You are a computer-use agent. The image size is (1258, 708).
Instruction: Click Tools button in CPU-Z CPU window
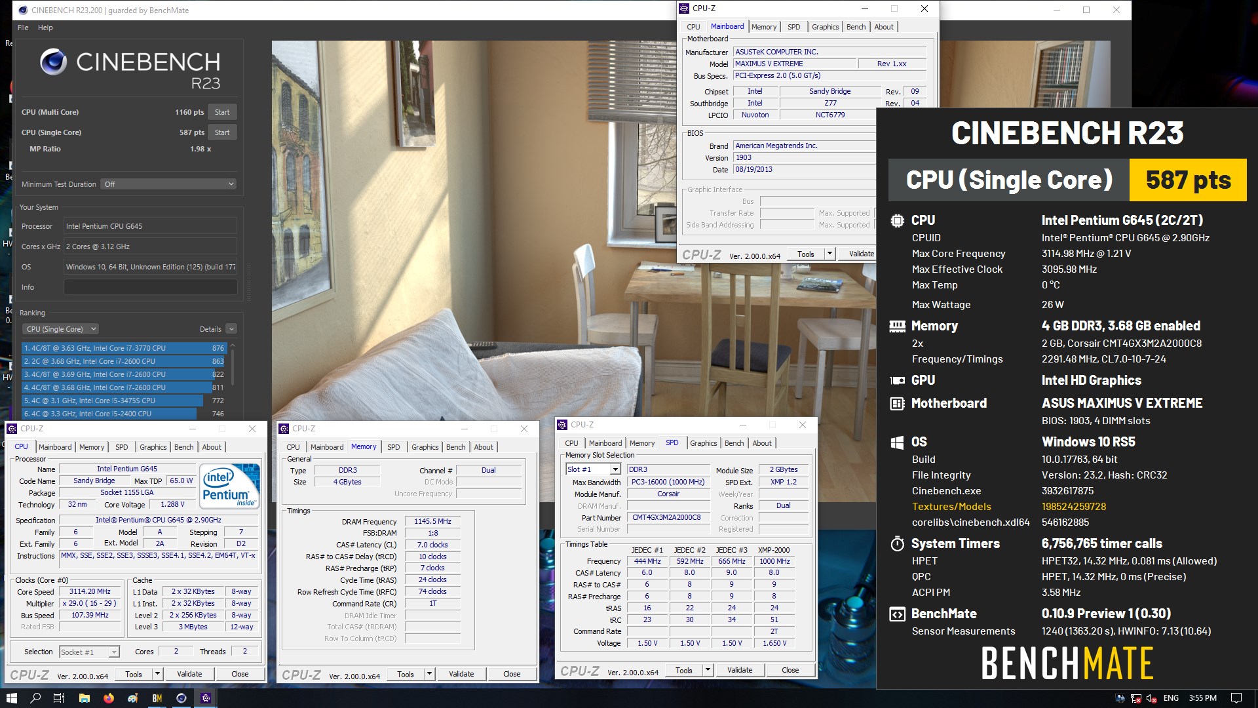pos(134,674)
